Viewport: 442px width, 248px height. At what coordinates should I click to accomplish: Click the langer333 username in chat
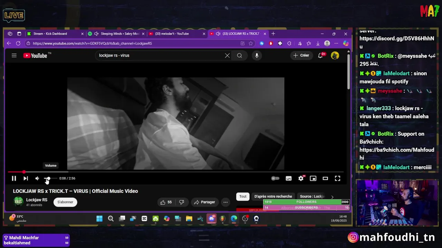click(379, 108)
